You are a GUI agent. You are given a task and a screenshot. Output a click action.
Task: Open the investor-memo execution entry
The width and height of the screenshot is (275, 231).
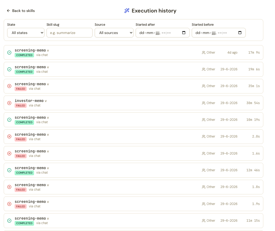(134, 103)
